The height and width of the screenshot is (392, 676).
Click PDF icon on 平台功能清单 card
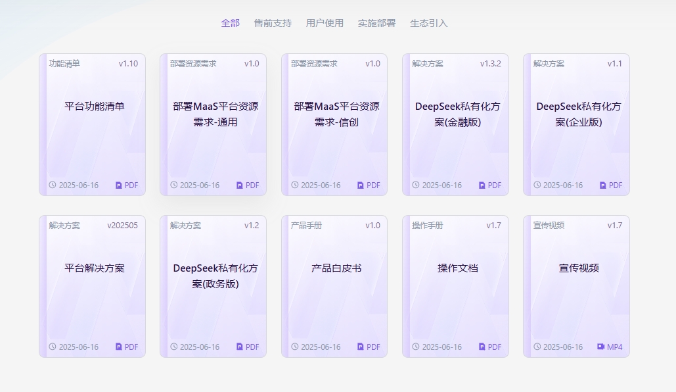click(118, 185)
